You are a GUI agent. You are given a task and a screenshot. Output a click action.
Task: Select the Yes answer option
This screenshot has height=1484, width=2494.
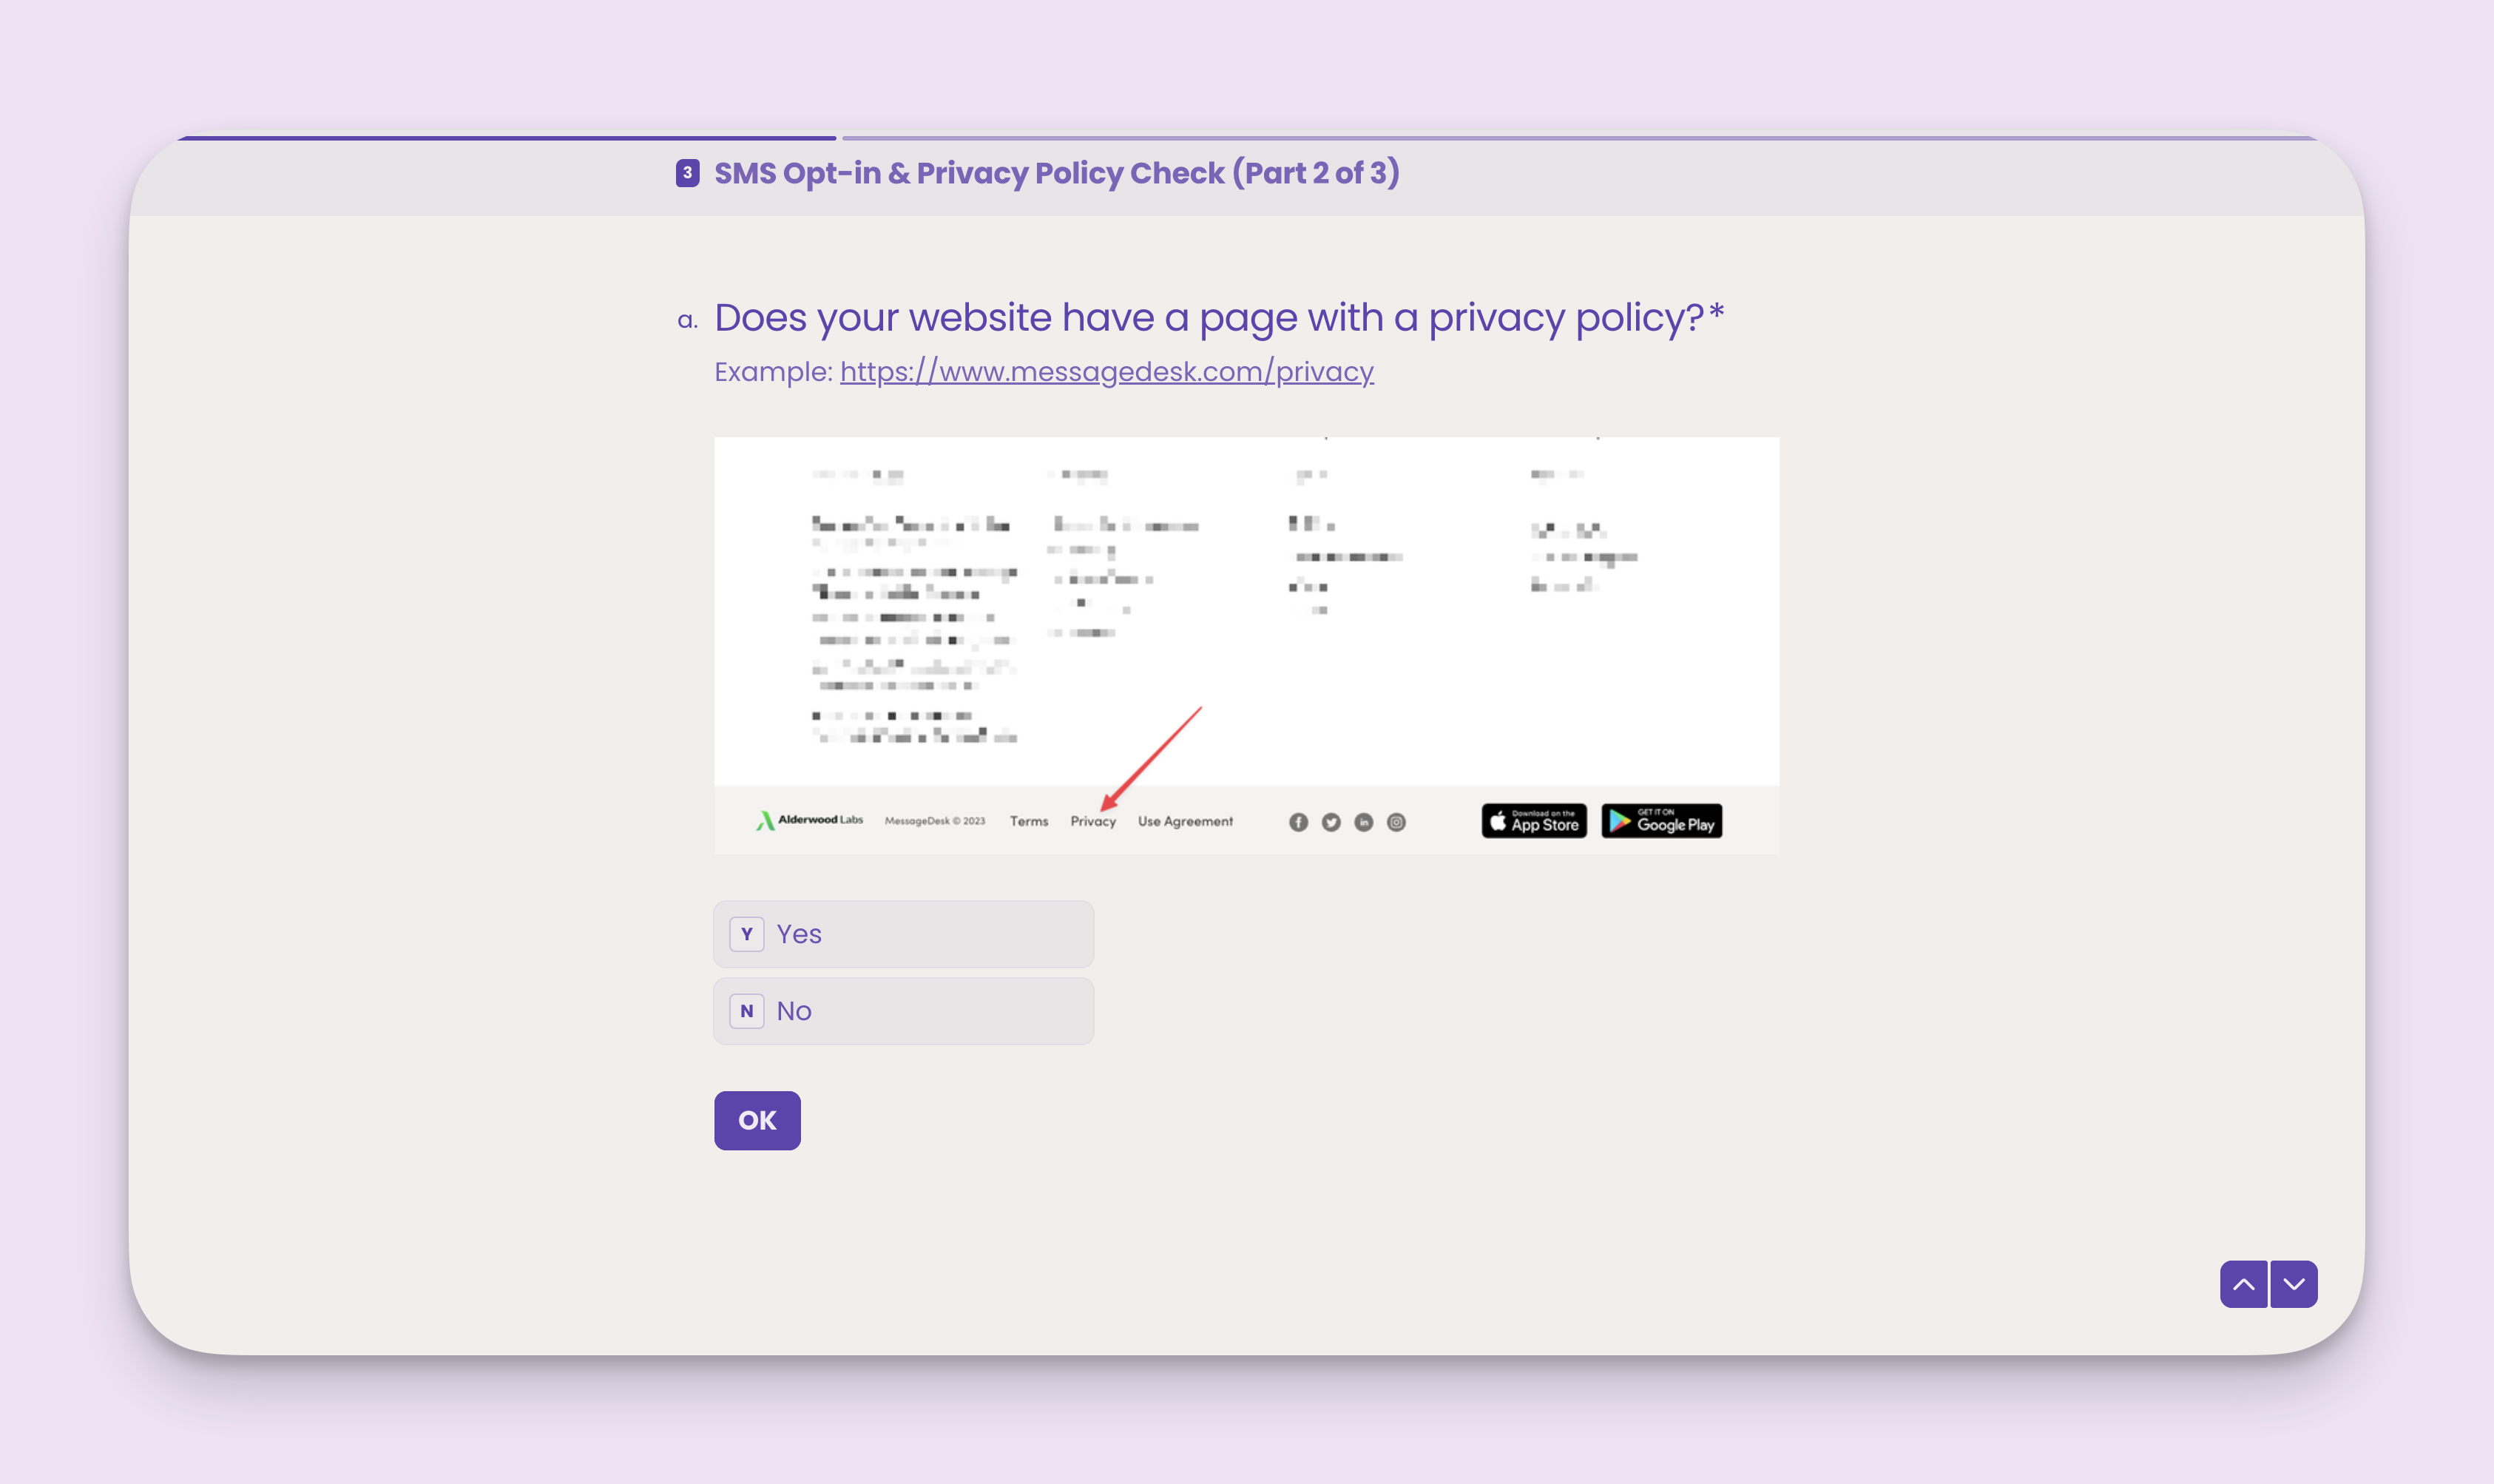click(902, 933)
